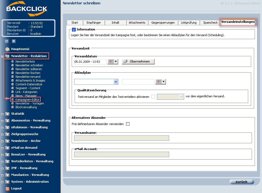Go to the Gegensperrungen tab
Viewport: 262px width, 193px height.
pyautogui.click(x=163, y=23)
